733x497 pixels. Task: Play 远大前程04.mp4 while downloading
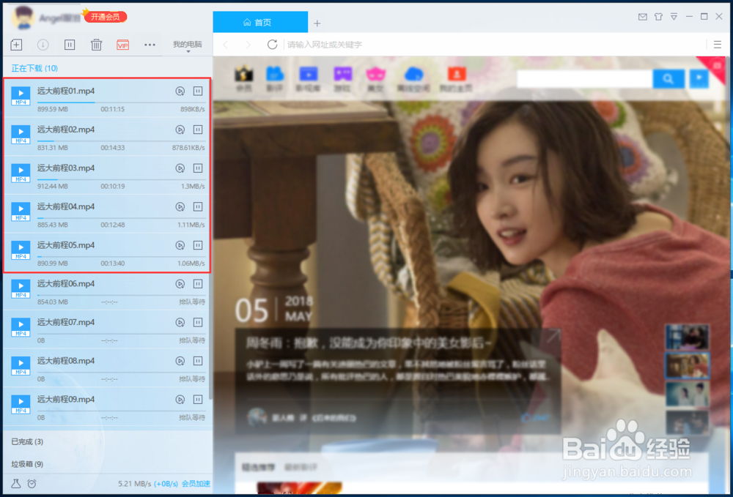[180, 206]
